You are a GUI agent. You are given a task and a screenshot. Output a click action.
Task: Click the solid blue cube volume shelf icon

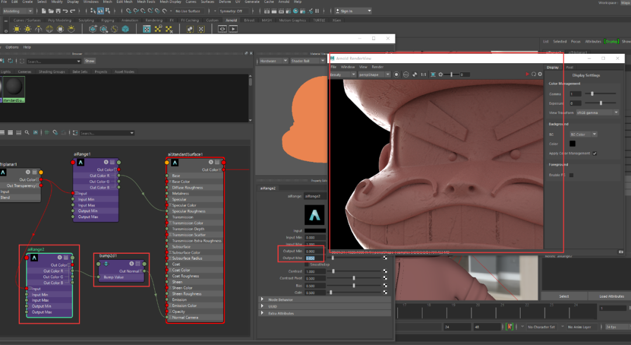click(x=125, y=29)
